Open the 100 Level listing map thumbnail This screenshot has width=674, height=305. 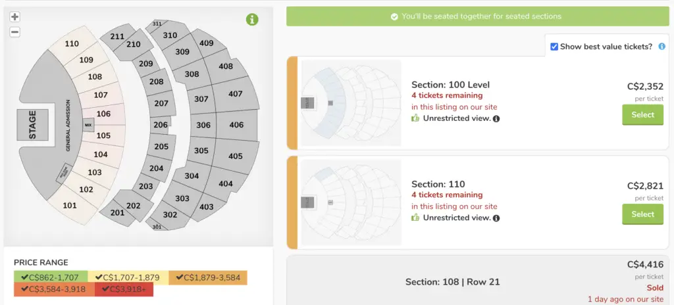point(351,103)
